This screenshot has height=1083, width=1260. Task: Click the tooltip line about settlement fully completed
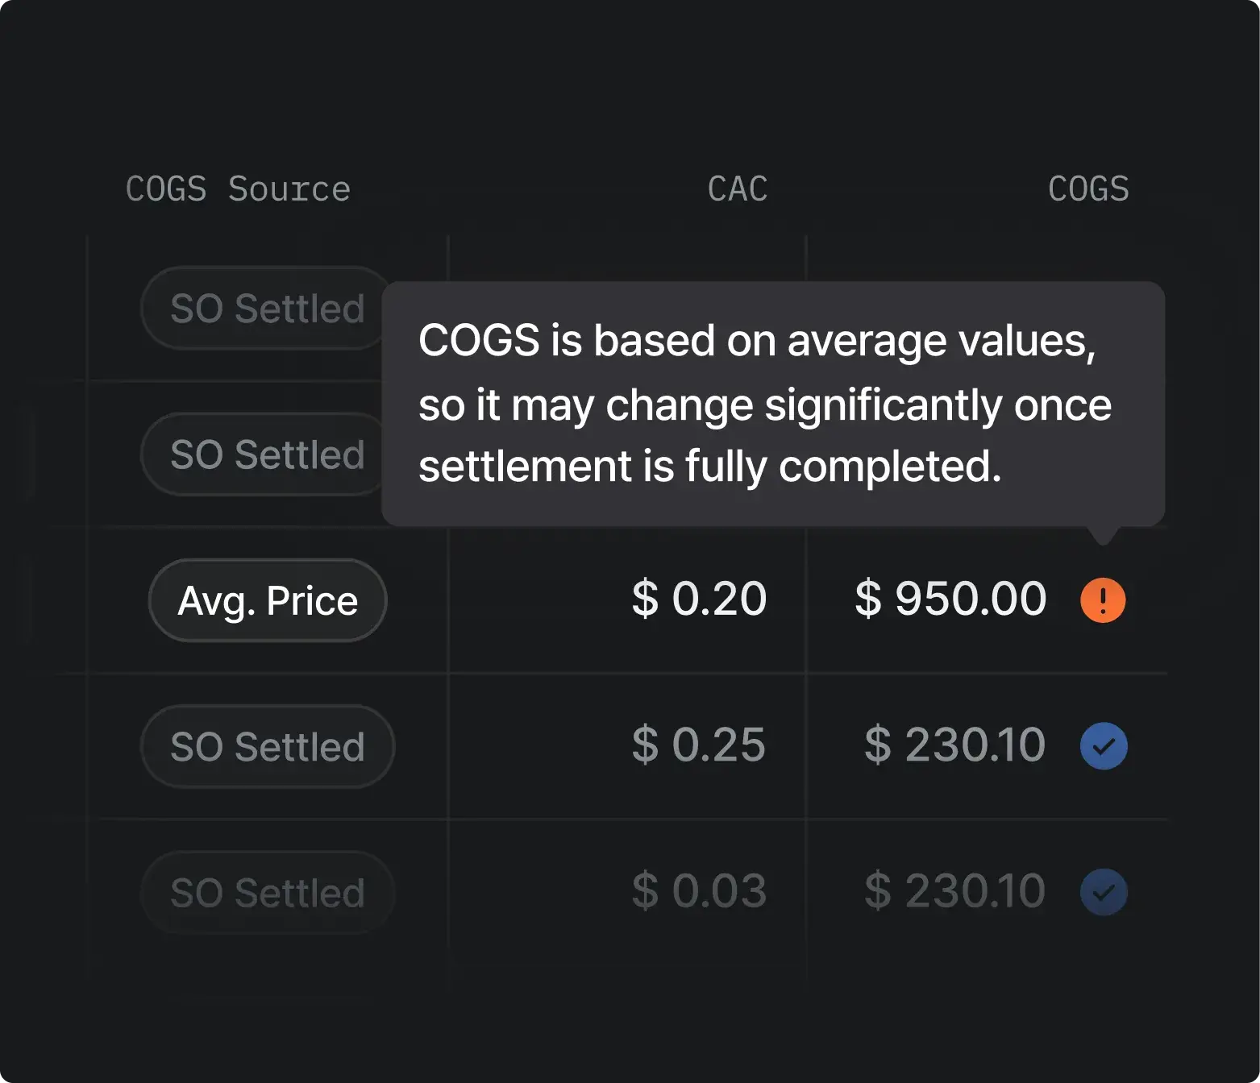[x=710, y=467]
